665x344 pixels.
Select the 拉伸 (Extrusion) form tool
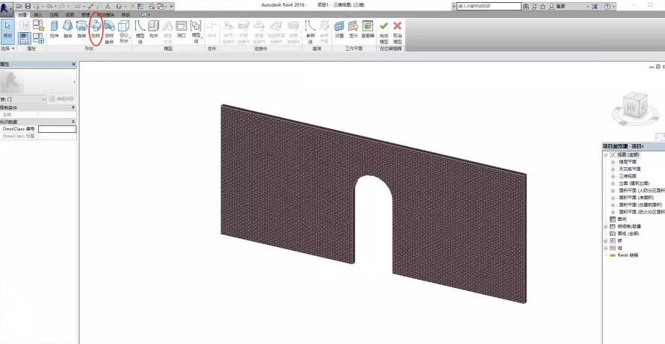[x=54, y=28]
